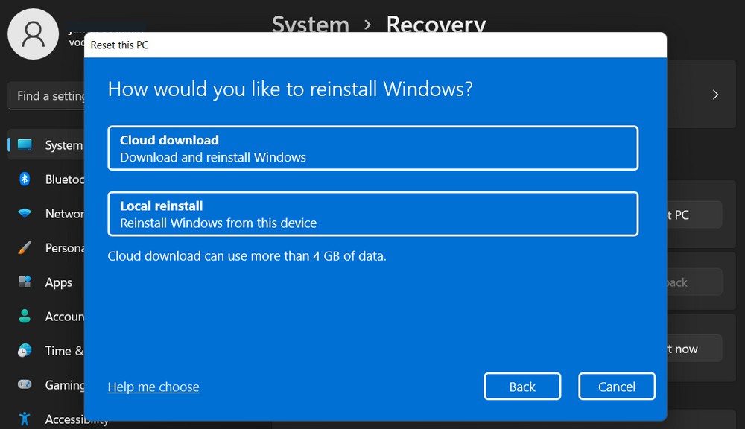Screen dimensions: 745x429
Task: Click the Reset this PC title bar text
Action: click(x=119, y=45)
